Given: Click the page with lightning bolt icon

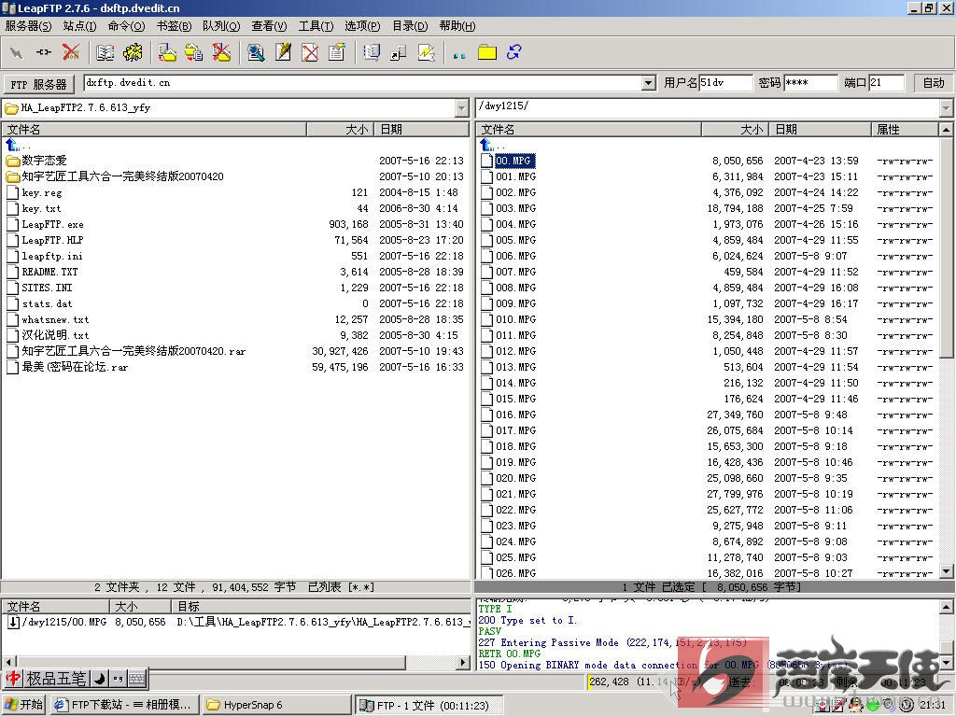Looking at the screenshot, I should [x=426, y=53].
